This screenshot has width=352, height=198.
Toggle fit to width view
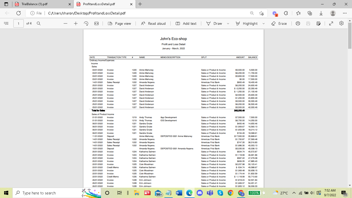tap(96, 23)
